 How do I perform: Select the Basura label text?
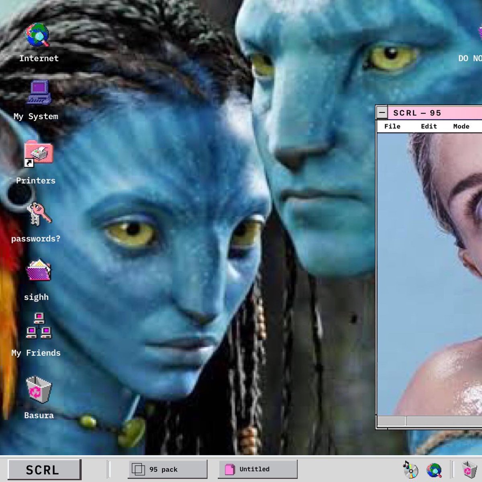click(39, 415)
